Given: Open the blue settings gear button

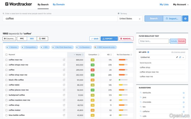Looking at the screenshot, I should 185,19.
